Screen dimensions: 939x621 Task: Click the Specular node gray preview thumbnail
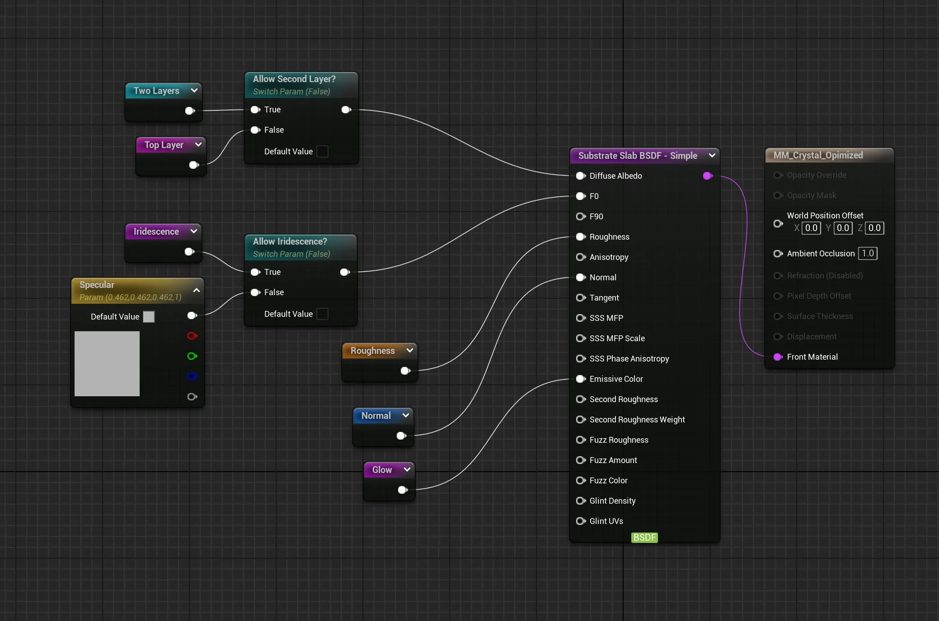point(107,364)
